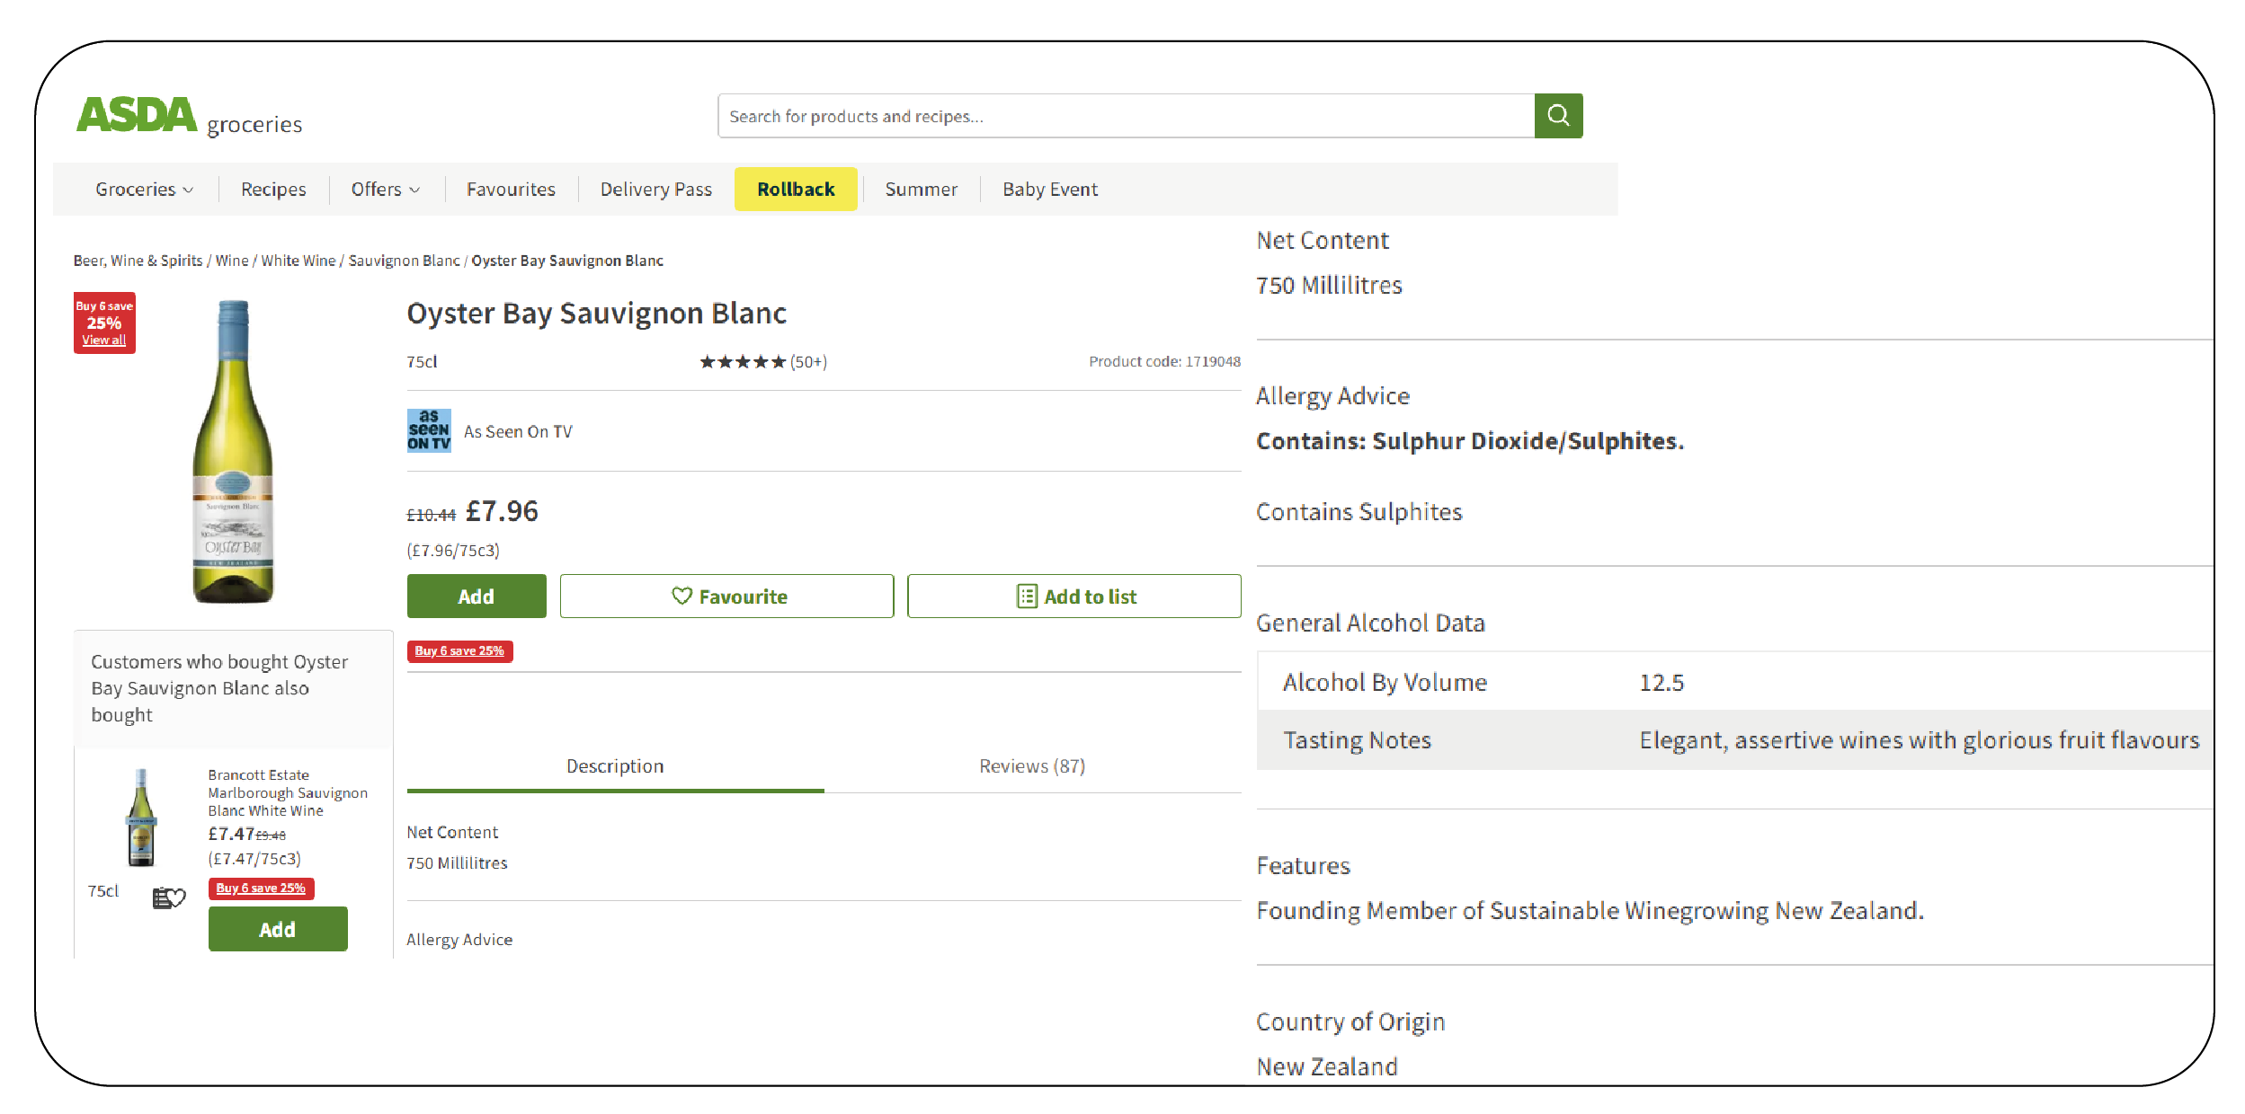Favourite the Oyster Bay Sauvignon Blanc
This screenshot has height=1114, width=2245.
tap(726, 596)
